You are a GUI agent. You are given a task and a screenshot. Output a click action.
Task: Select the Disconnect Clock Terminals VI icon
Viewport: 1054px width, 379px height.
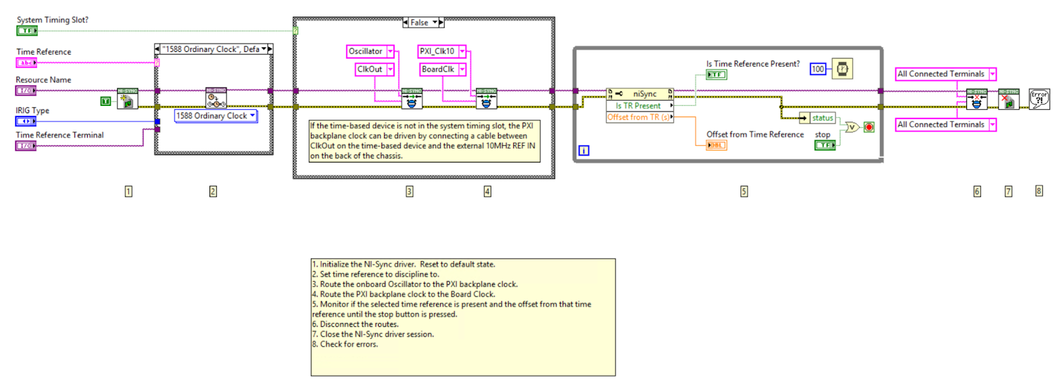click(x=976, y=99)
